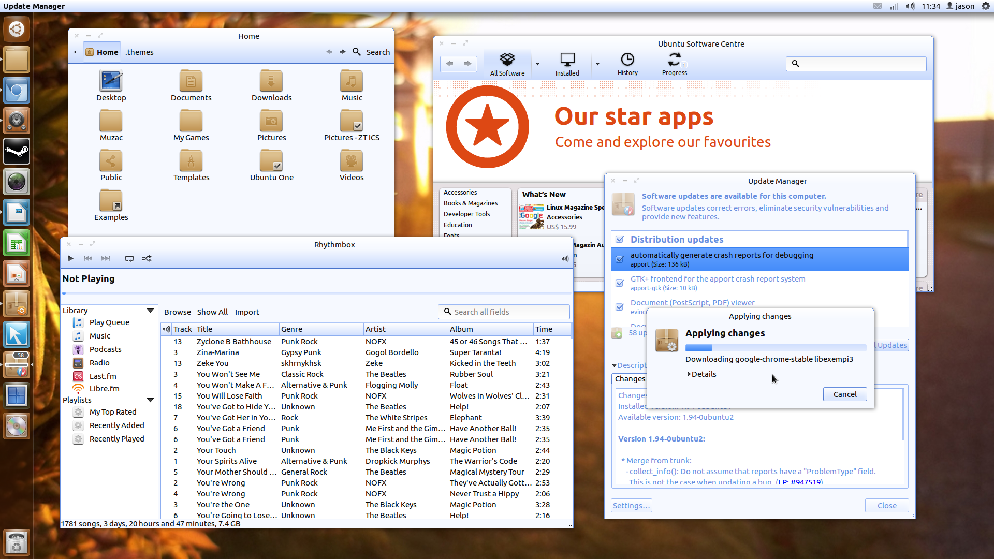Screen dimensions: 994x559
Task: Select the Changes tab in Update Manager
Action: click(x=630, y=379)
